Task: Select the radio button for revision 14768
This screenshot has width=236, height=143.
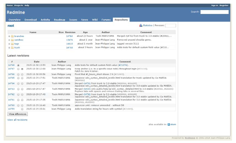Action: click(18, 65)
